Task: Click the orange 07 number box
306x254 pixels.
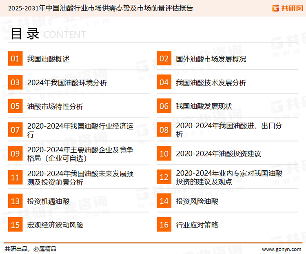Action: 15,130
